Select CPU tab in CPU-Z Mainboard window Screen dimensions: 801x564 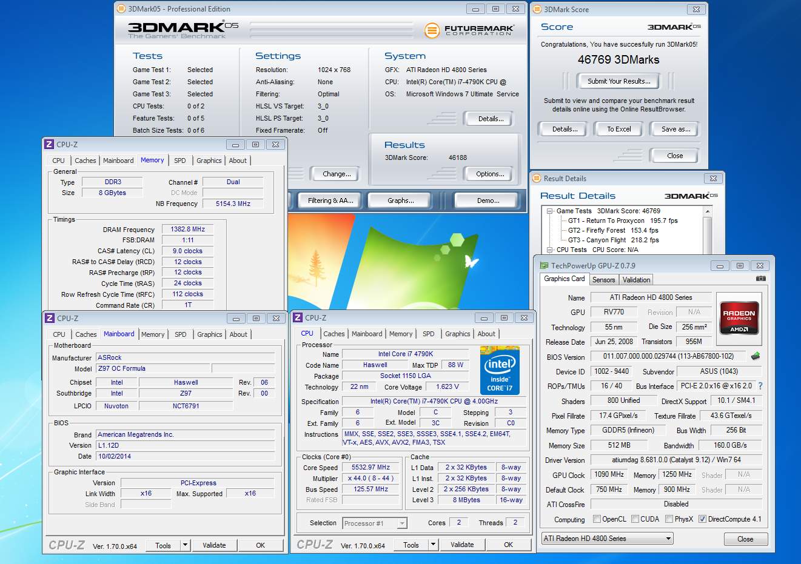pyautogui.click(x=59, y=334)
